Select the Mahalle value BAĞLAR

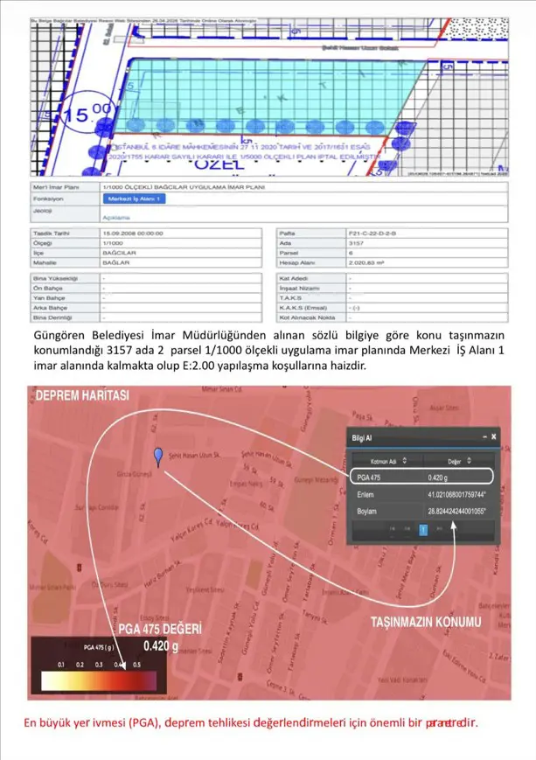click(x=181, y=262)
